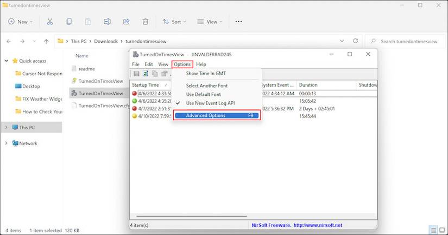Sort files by the Name column header

click(82, 56)
